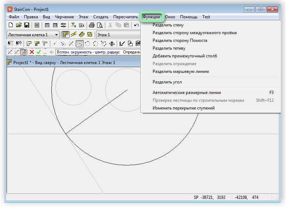This screenshot has width=286, height=208.
Task: Click Изменить перекрытие ступеней
Action: click(183, 108)
